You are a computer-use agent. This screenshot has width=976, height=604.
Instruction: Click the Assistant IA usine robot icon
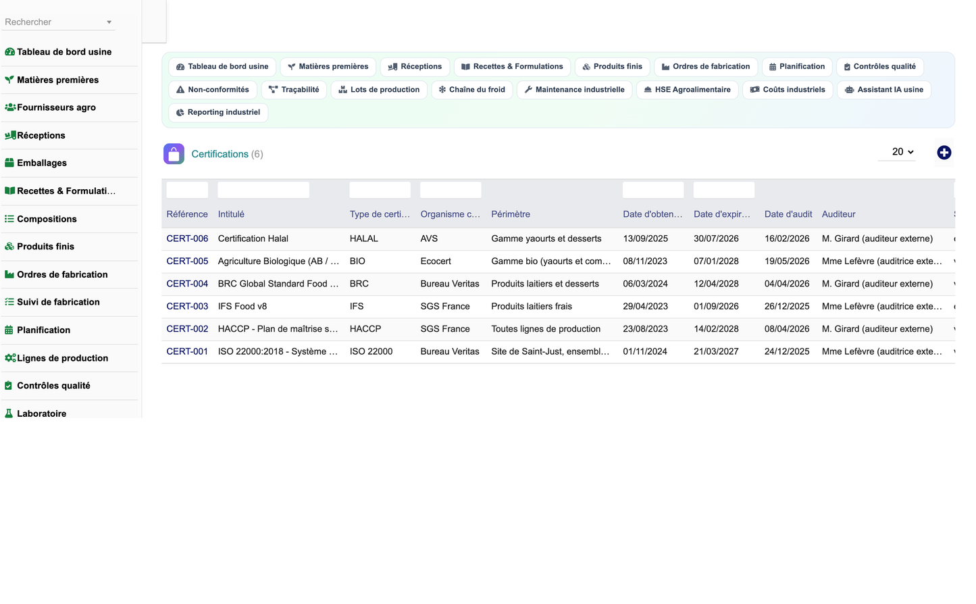point(850,90)
